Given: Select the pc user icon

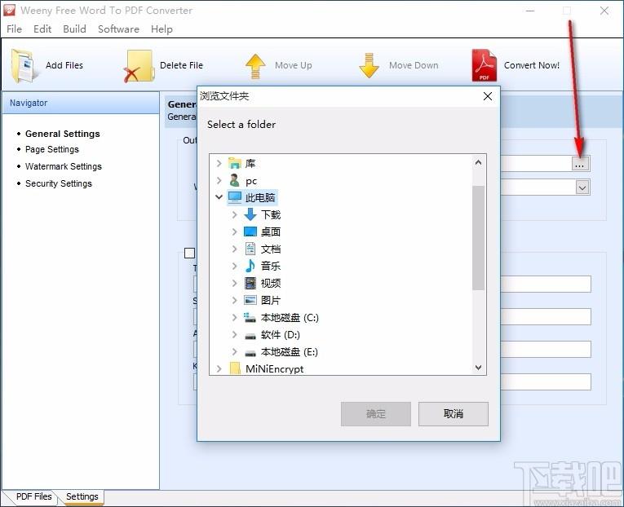Looking at the screenshot, I should (235, 180).
